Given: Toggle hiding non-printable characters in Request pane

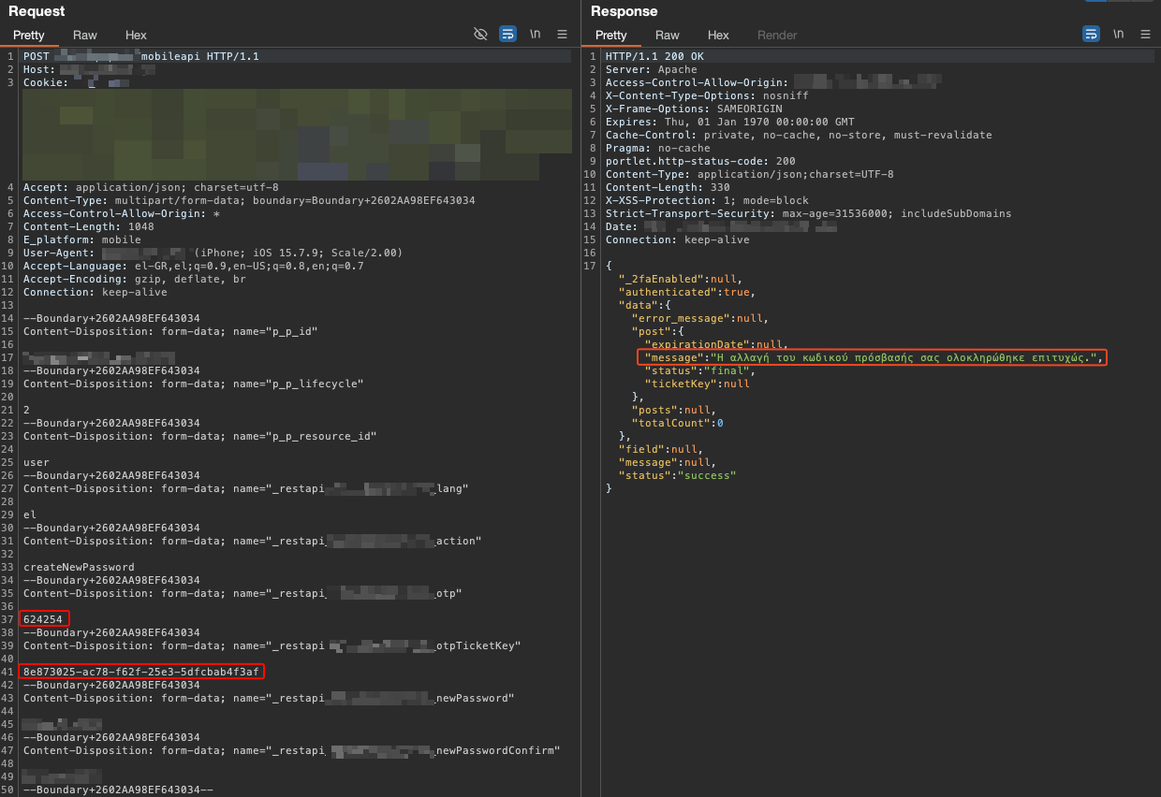Looking at the screenshot, I should (480, 34).
